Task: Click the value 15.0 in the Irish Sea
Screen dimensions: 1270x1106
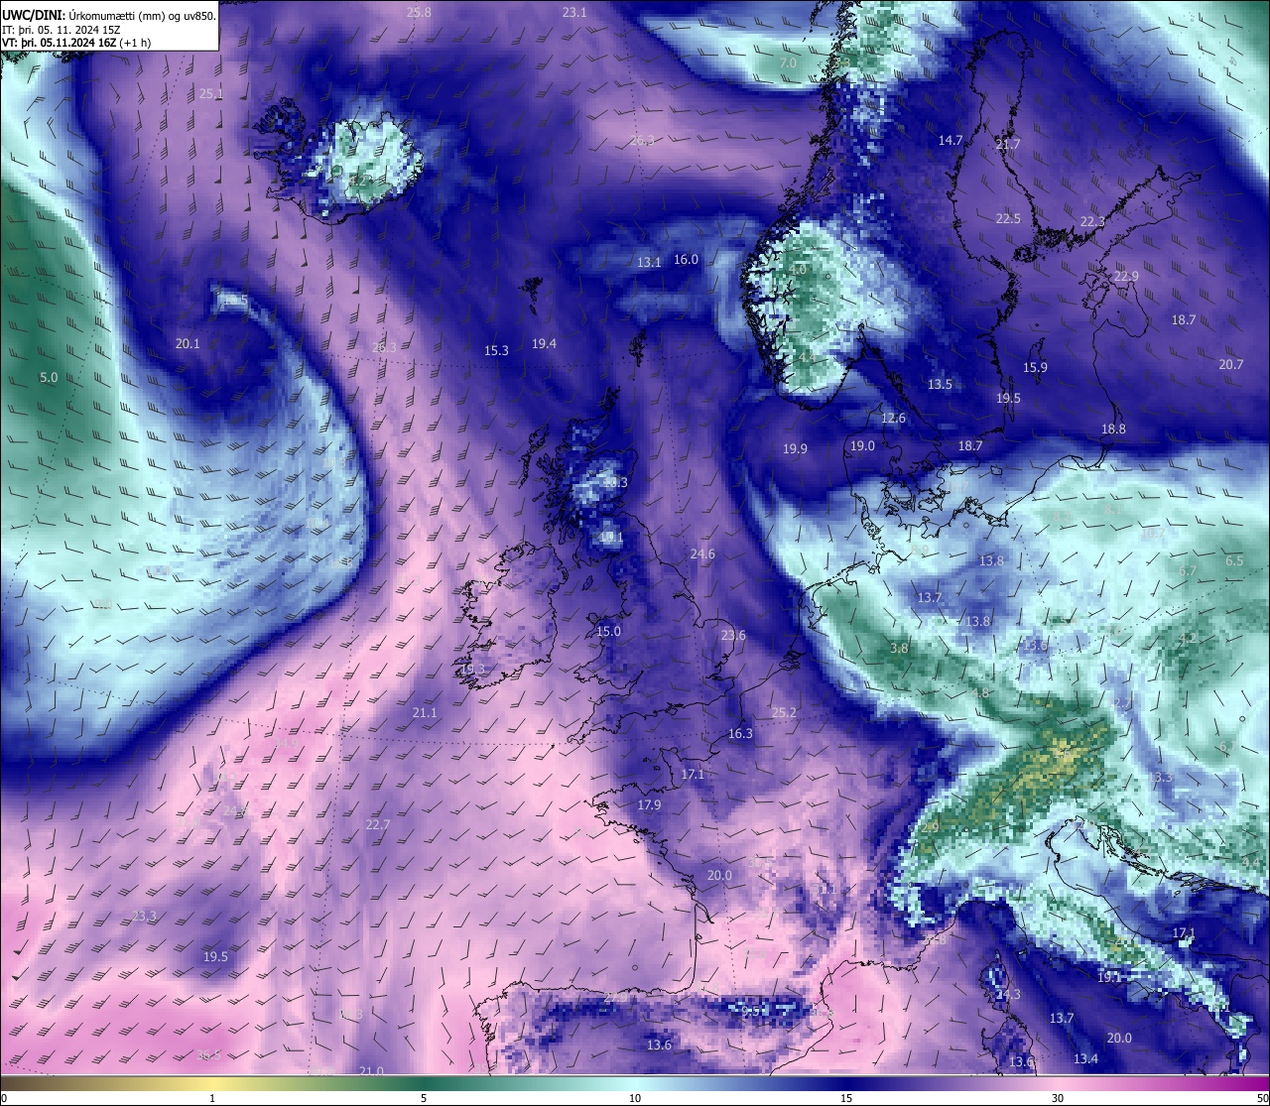Action: pos(608,632)
